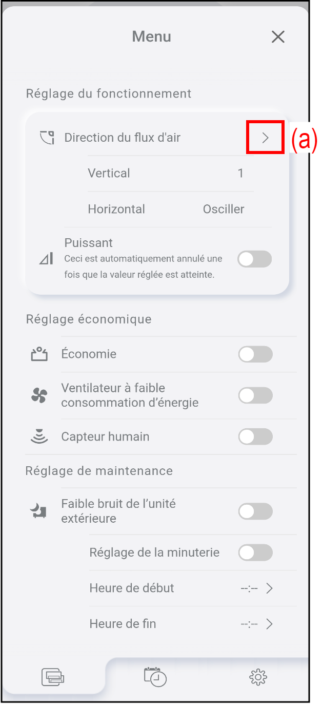This screenshot has height=704, width=322.
Task: Click the human sensor wave icon
Action: pyautogui.click(x=39, y=436)
